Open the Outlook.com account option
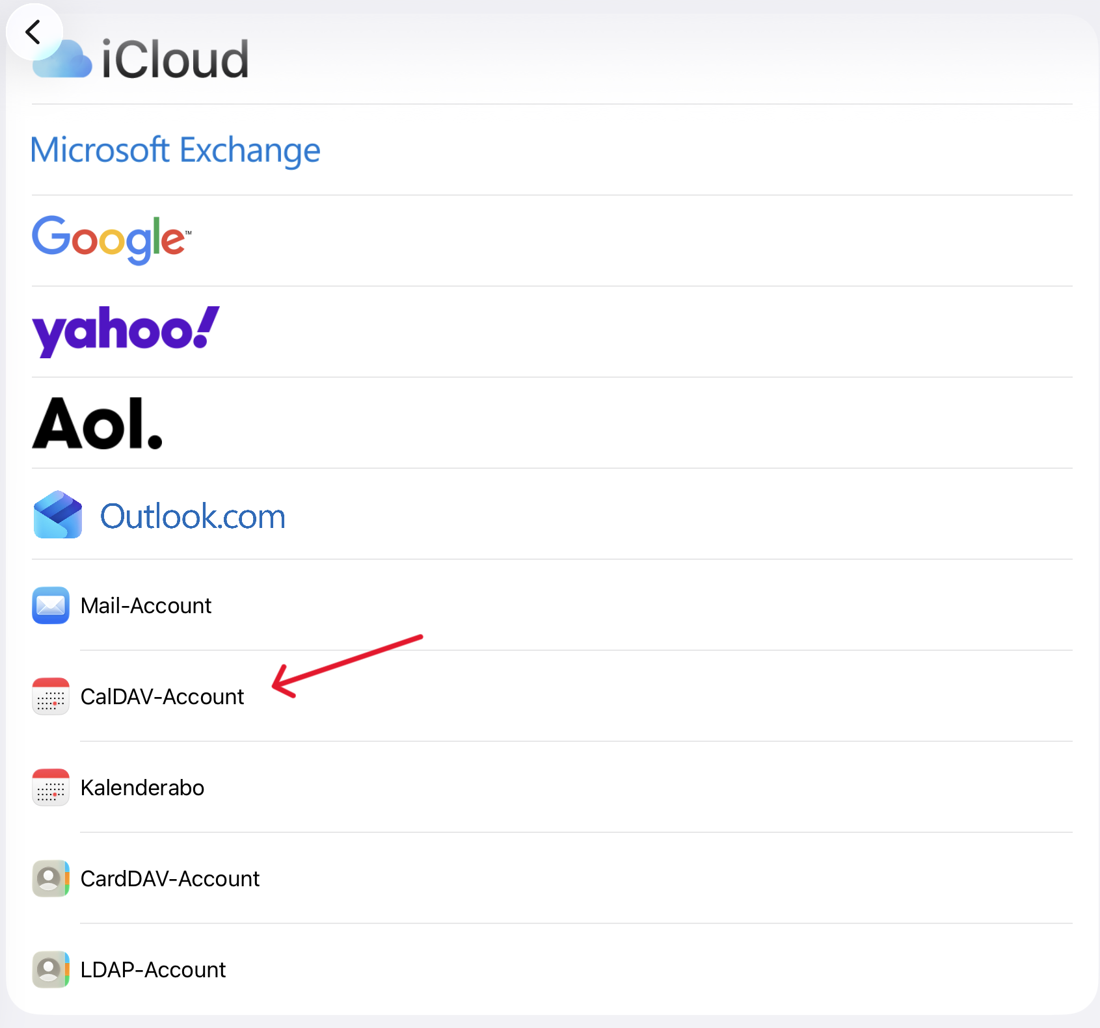The height and width of the screenshot is (1028, 1100). (552, 514)
